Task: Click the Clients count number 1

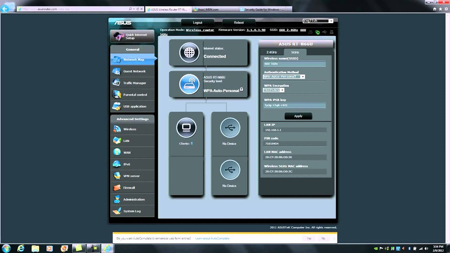Action: pos(192,143)
